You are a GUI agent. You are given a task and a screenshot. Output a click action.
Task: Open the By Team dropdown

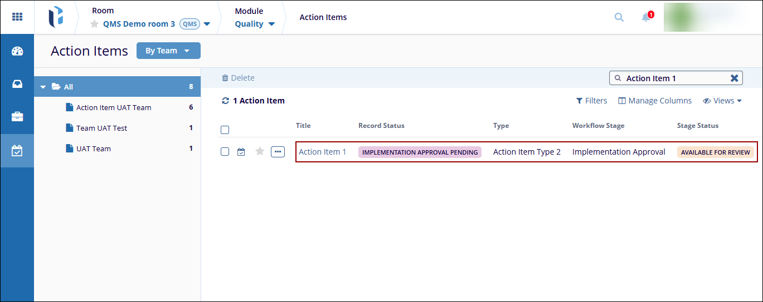point(168,51)
